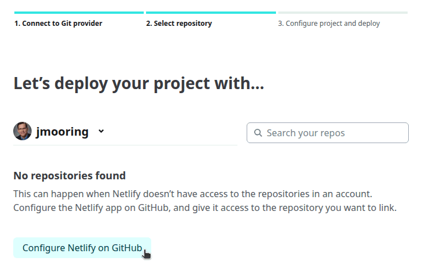The height and width of the screenshot is (269, 422).
Task: Click the sentence starting Configure the Netlify app
Action: click(x=205, y=207)
